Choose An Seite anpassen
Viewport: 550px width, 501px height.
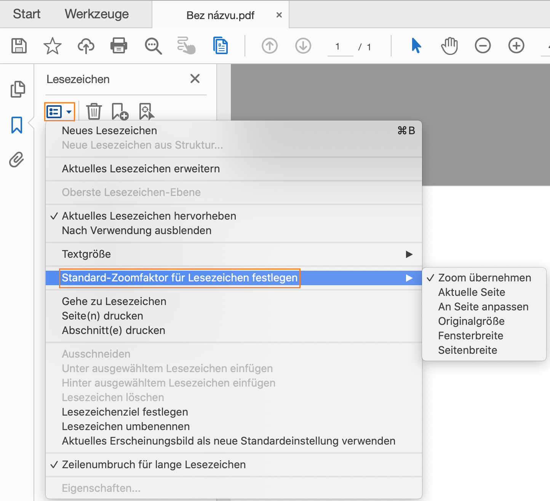coord(484,307)
